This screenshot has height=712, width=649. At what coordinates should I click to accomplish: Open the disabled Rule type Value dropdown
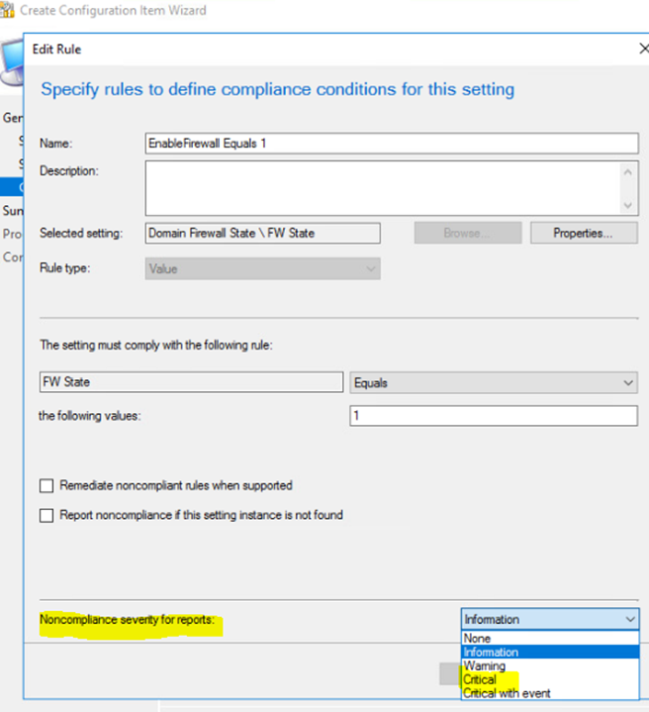tap(262, 268)
